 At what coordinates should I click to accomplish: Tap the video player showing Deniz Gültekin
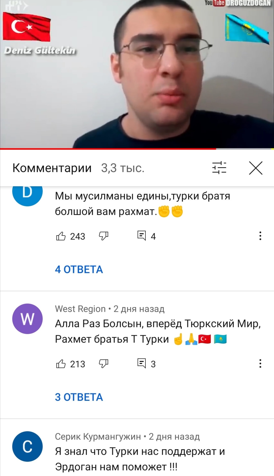click(x=137, y=74)
